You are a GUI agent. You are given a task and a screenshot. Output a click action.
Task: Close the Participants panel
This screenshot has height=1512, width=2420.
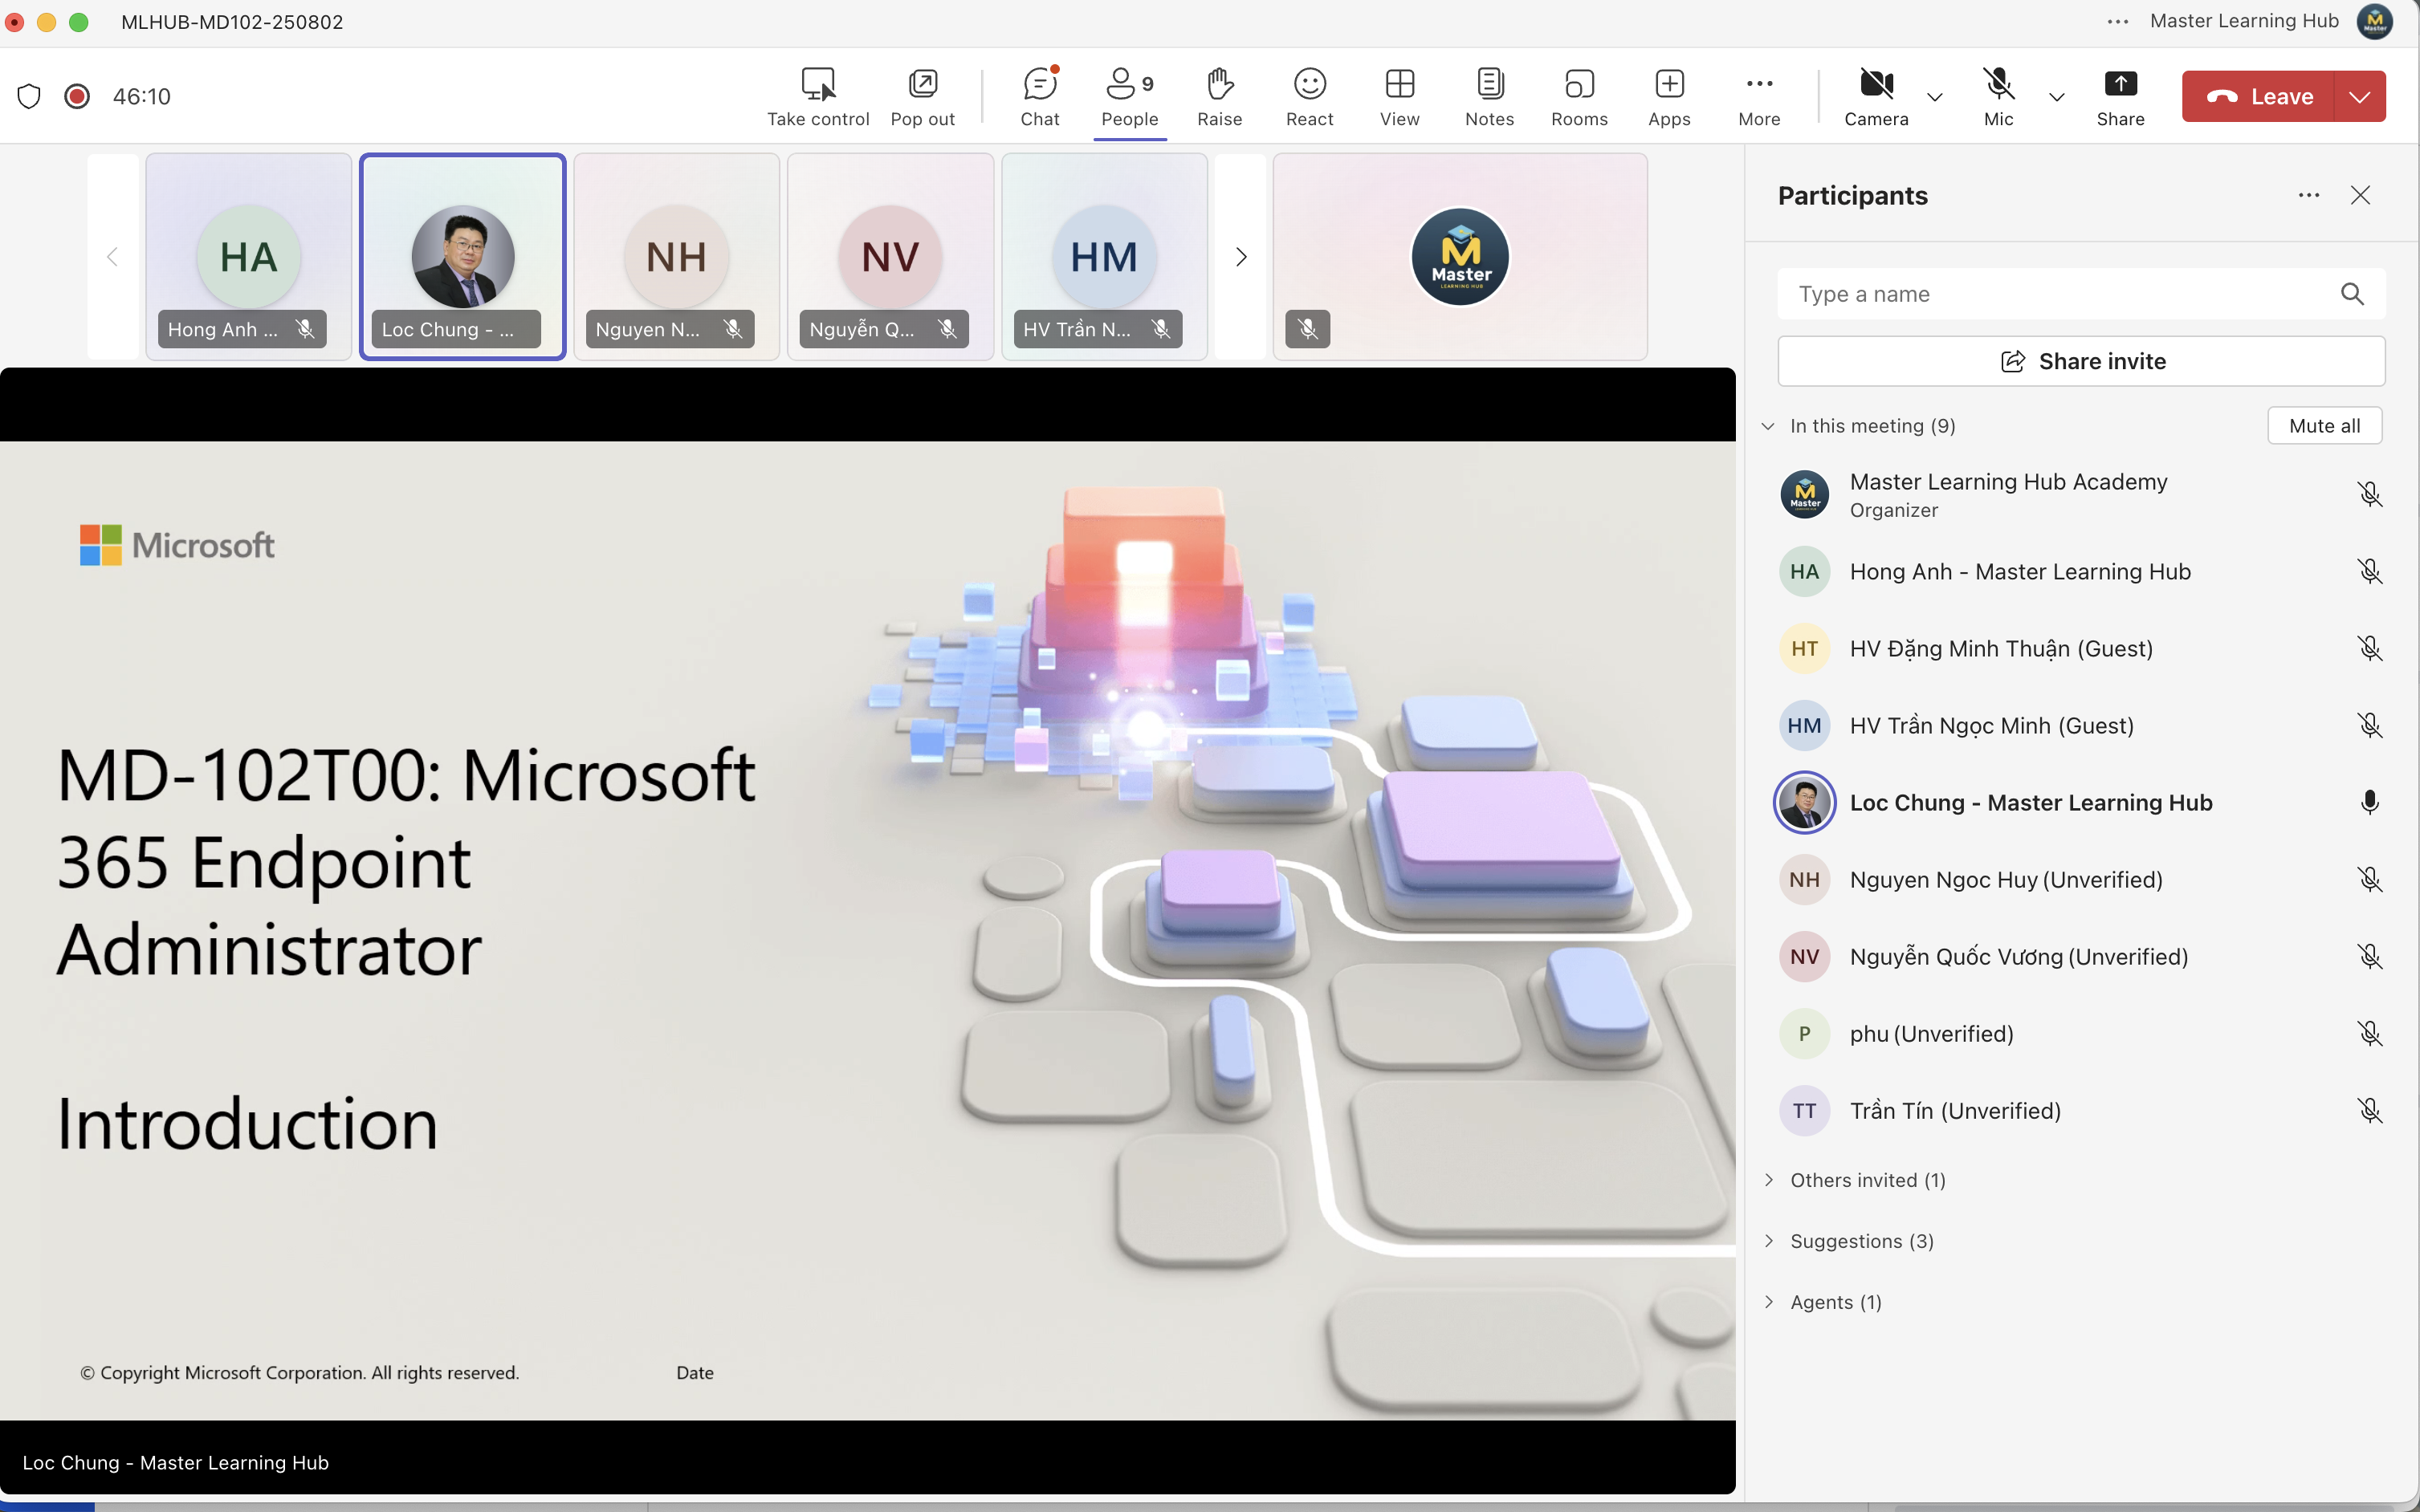point(2361,195)
